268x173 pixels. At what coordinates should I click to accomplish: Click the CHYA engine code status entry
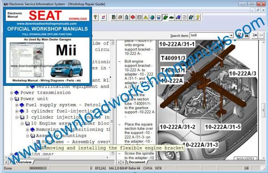[x=148, y=169]
